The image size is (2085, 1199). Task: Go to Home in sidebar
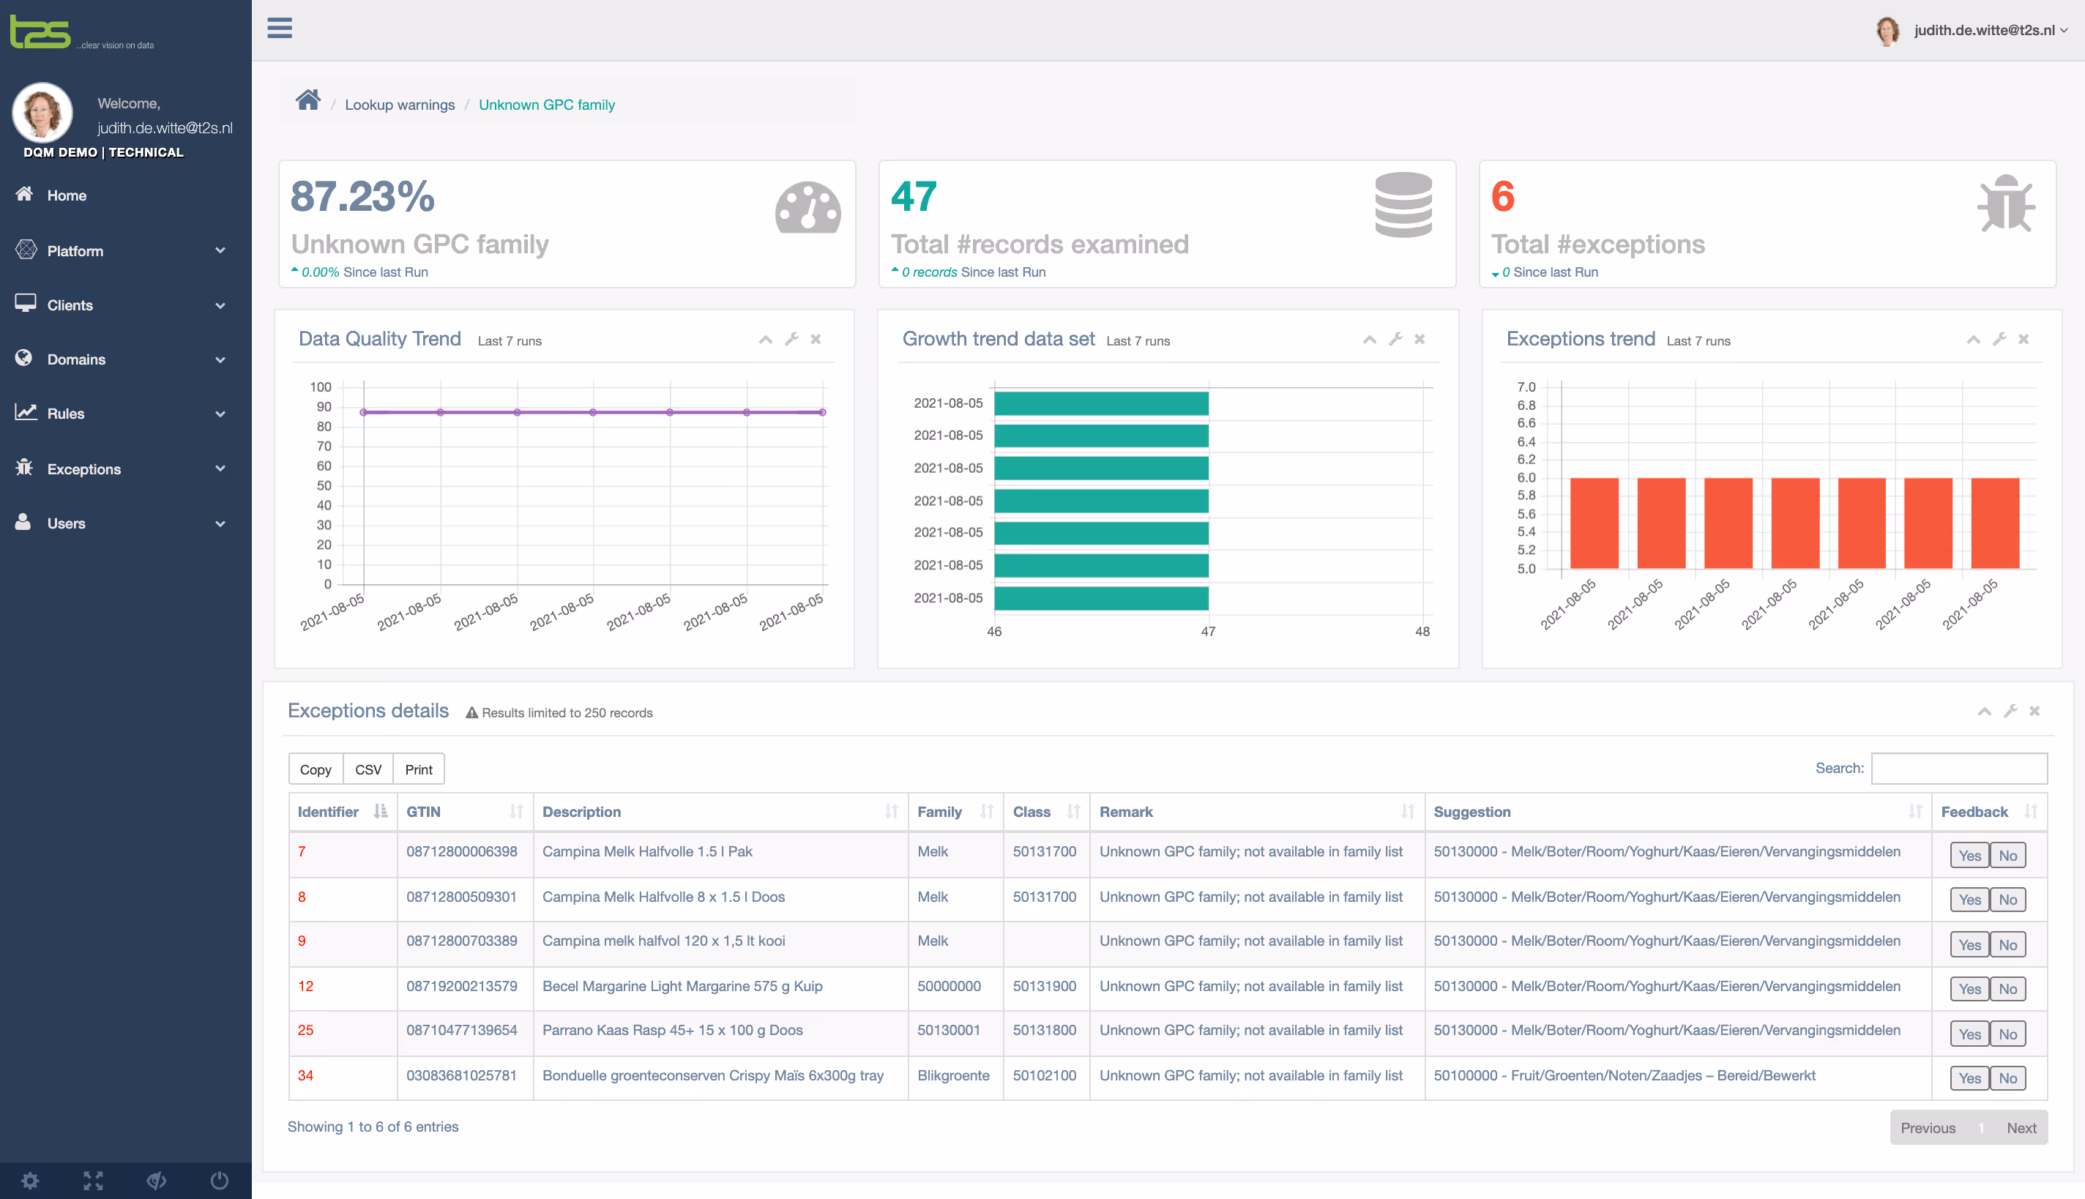[x=67, y=195]
